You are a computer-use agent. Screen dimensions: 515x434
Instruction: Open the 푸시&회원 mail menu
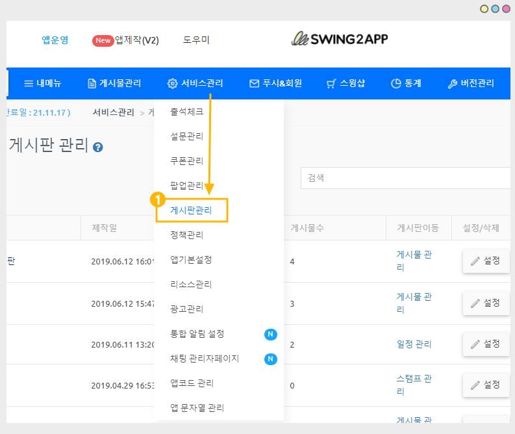[275, 83]
